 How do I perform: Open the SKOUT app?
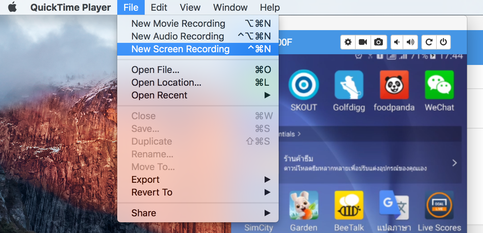pos(304,90)
